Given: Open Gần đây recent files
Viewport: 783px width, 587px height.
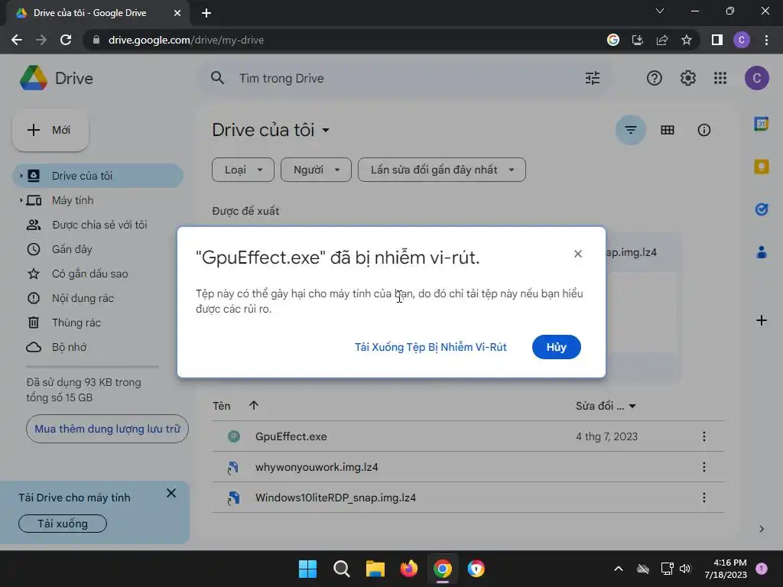Looking at the screenshot, I should pos(72,249).
